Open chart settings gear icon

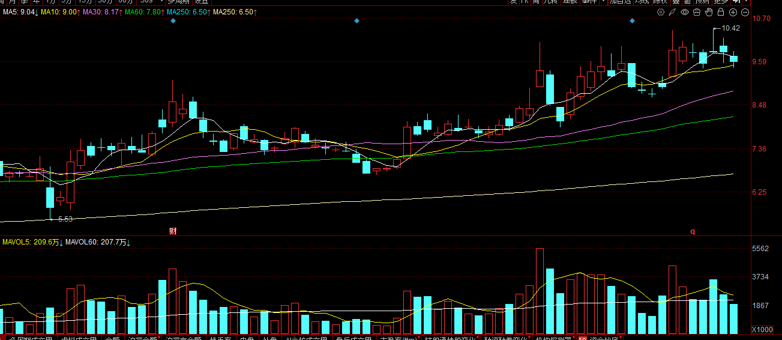point(661,12)
